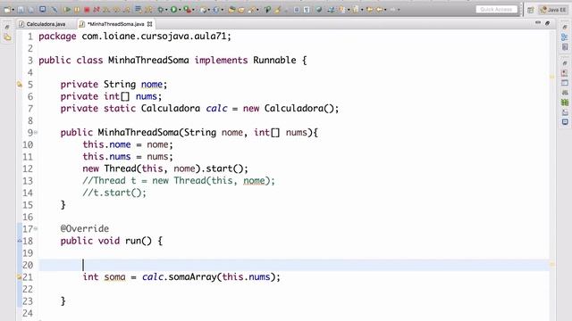Screen dimensions: 572x321
Task: Open the Debug launch dropdown arrow
Action: coord(166,10)
